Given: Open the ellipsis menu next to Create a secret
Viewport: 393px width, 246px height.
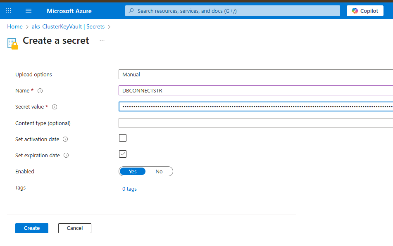Looking at the screenshot, I should tap(102, 40).
